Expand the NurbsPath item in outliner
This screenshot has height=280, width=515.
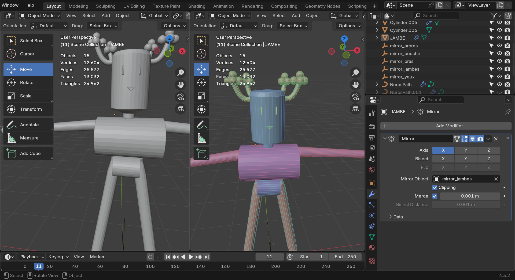coord(377,85)
